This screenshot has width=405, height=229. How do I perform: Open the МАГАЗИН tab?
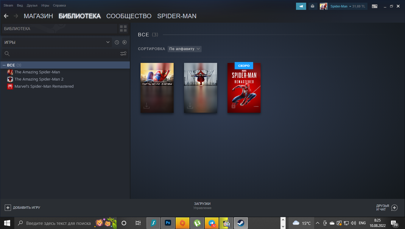point(38,16)
